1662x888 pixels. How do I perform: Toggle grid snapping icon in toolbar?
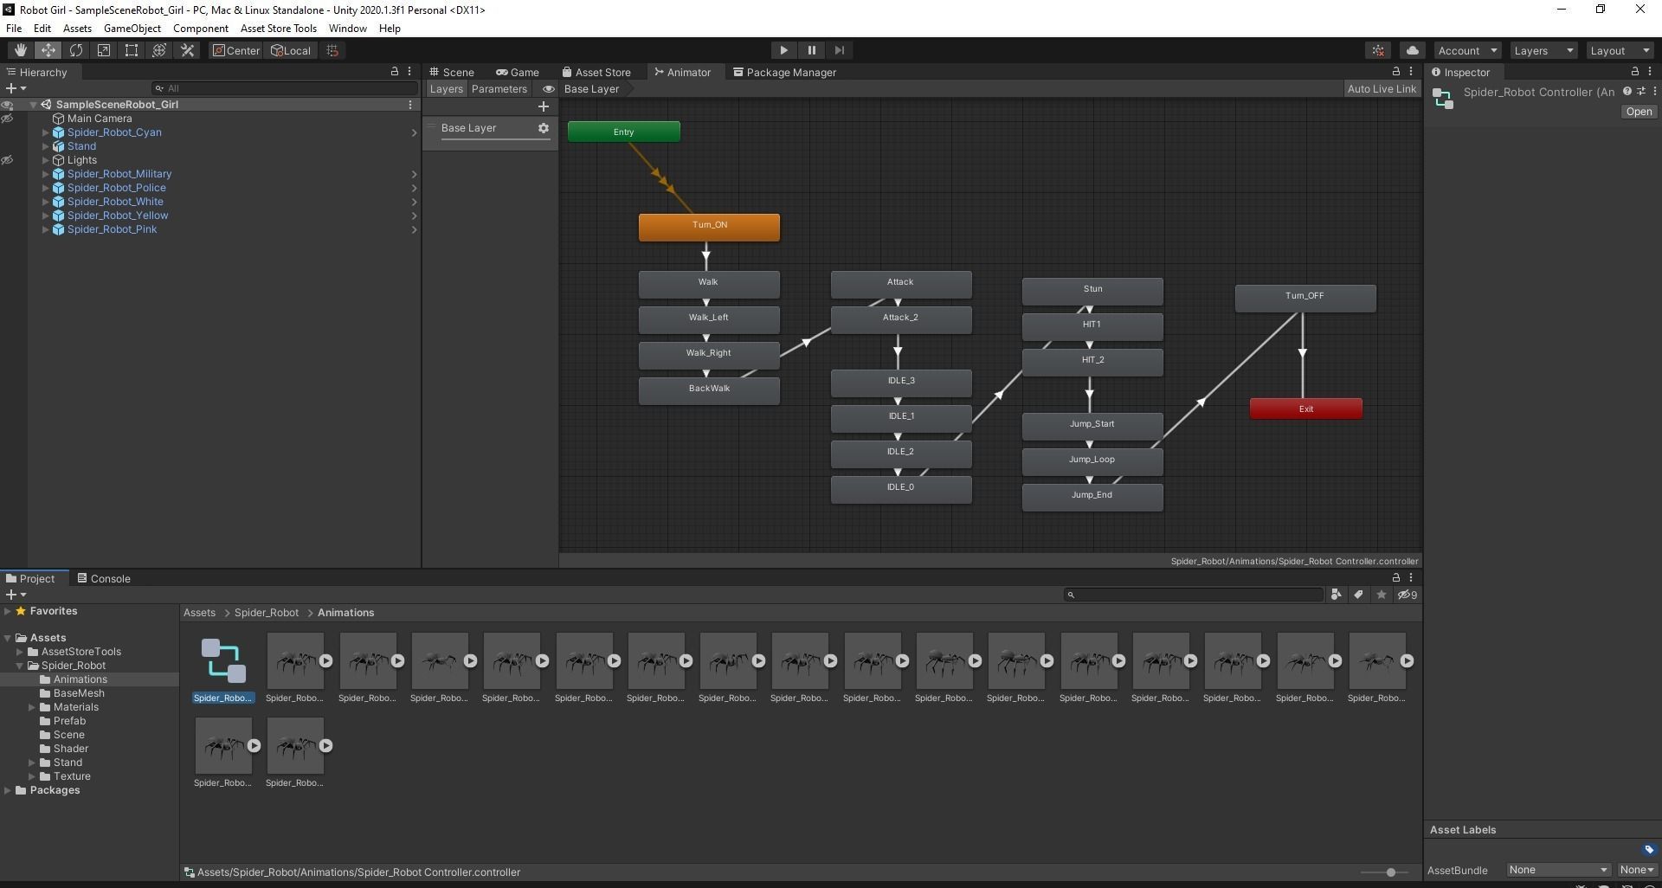point(332,50)
